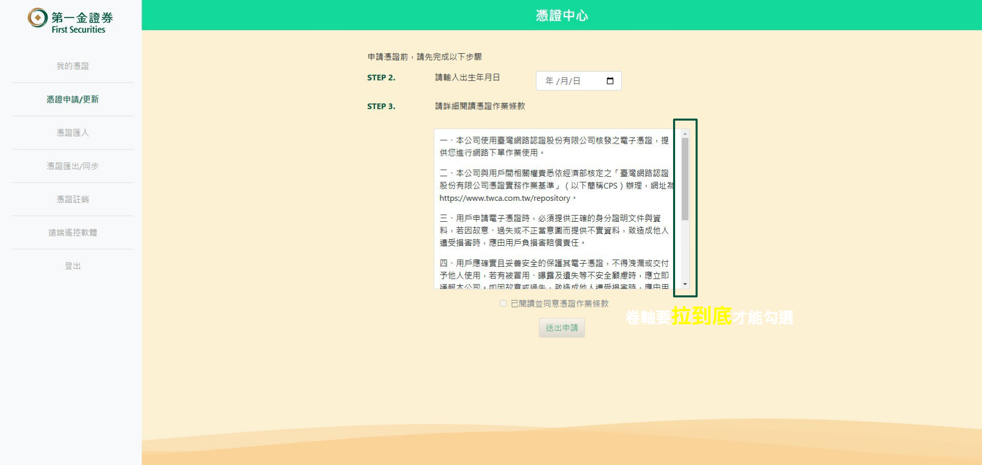Choose 憑證註銷 from the sidebar
Image resolution: width=982 pixels, height=465 pixels.
click(73, 199)
